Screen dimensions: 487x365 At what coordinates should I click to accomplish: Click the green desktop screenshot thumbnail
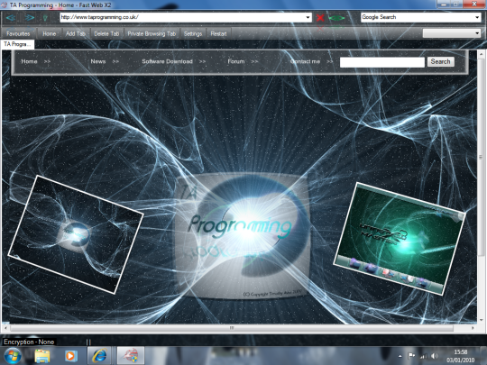tap(400, 239)
